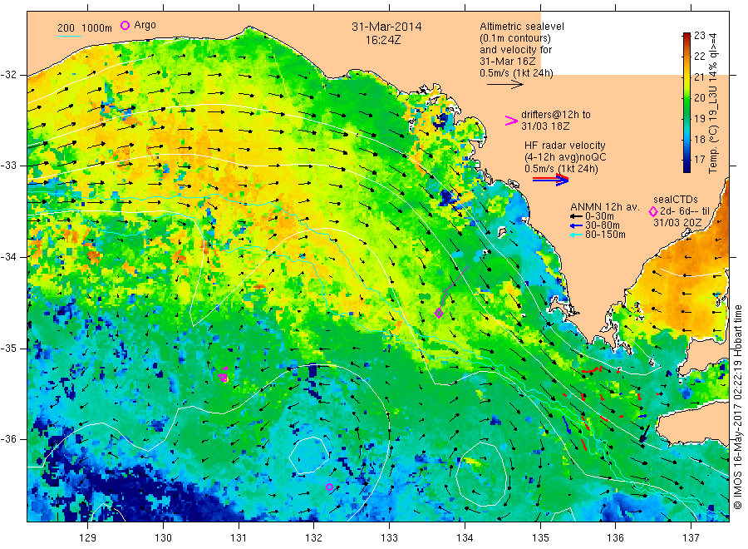Click the seal CTD diamond near 133.6E
The height and width of the screenshot is (549, 748).
tap(439, 313)
